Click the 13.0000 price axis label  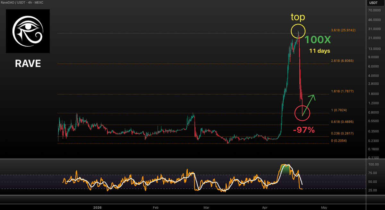click(x=374, y=49)
